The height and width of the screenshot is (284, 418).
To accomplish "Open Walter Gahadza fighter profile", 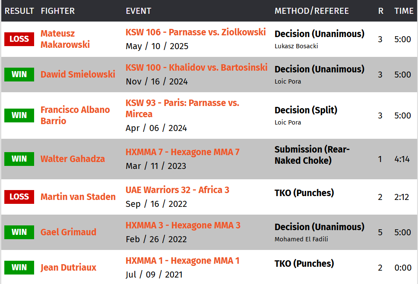I will (73, 159).
